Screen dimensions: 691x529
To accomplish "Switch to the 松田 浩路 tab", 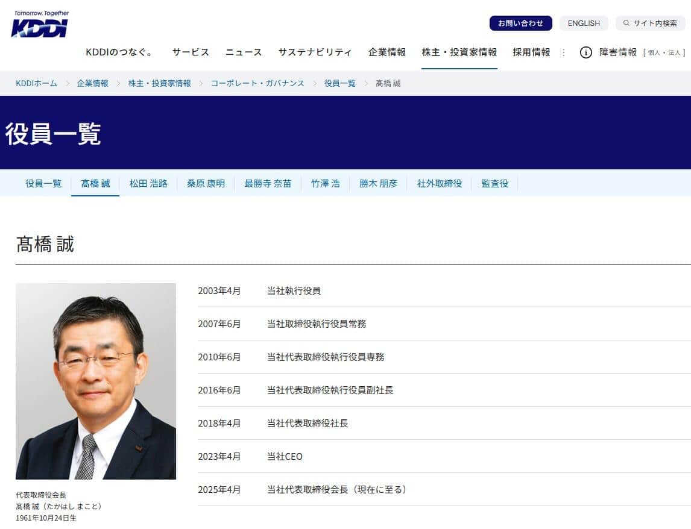I will [x=148, y=184].
